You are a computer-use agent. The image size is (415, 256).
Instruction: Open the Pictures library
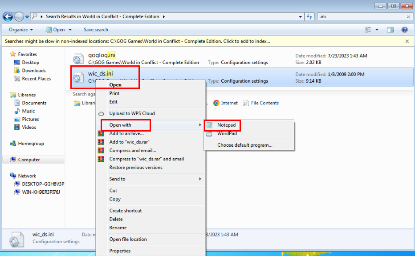(x=30, y=119)
